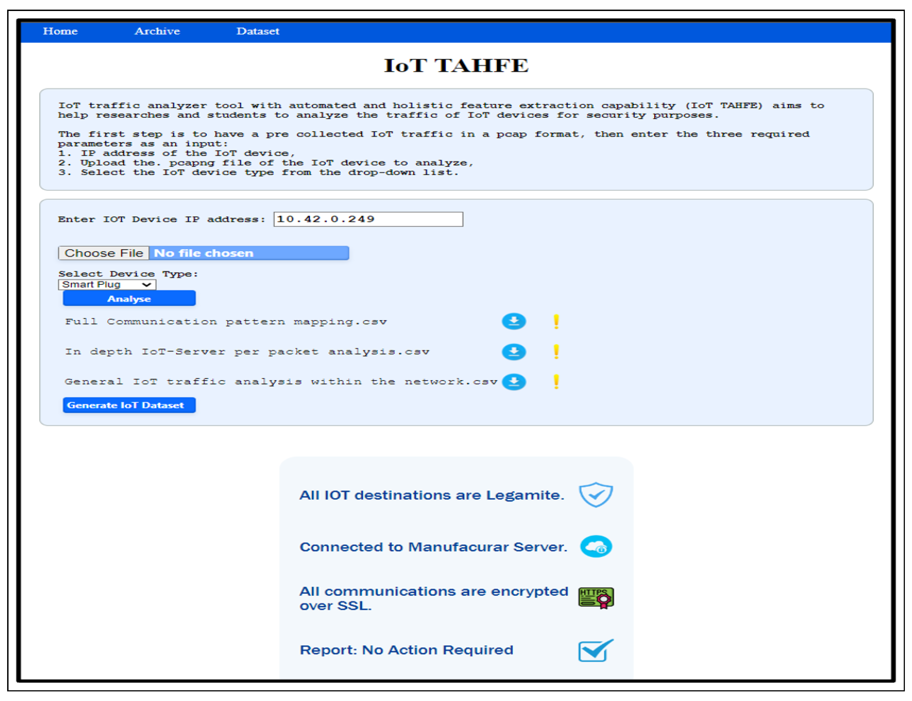
Task: Open the Home menu item
Action: pyautogui.click(x=60, y=31)
